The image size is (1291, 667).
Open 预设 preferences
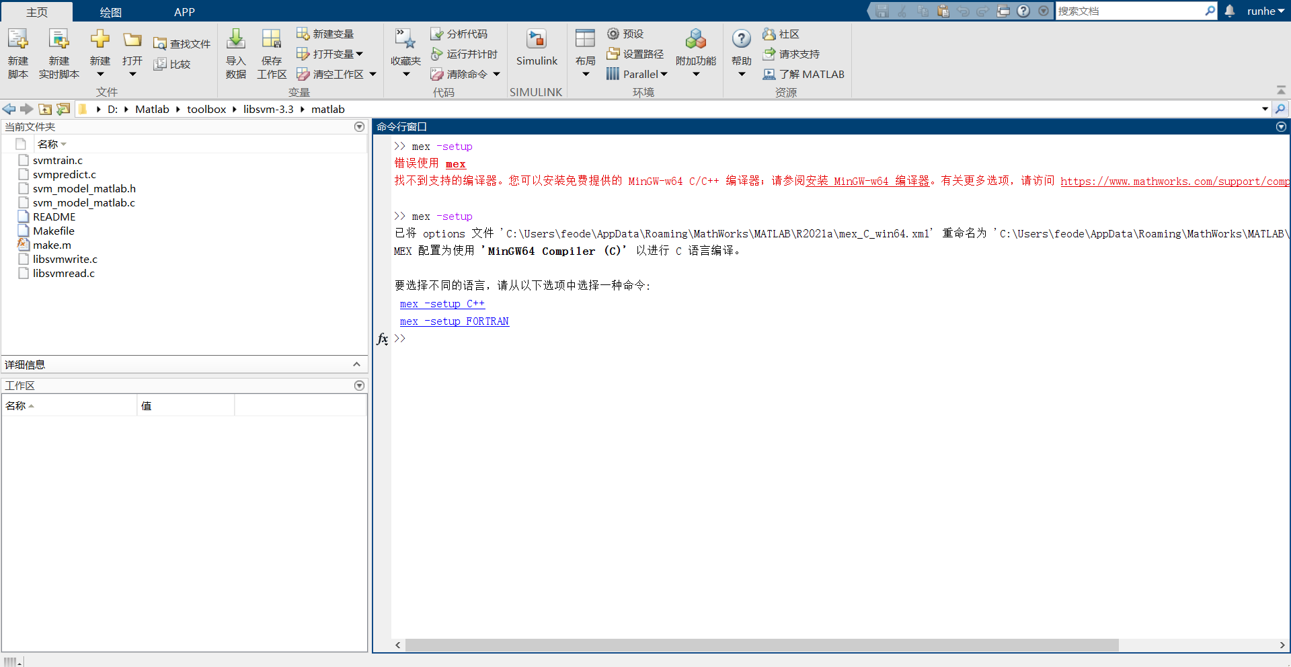(x=625, y=34)
